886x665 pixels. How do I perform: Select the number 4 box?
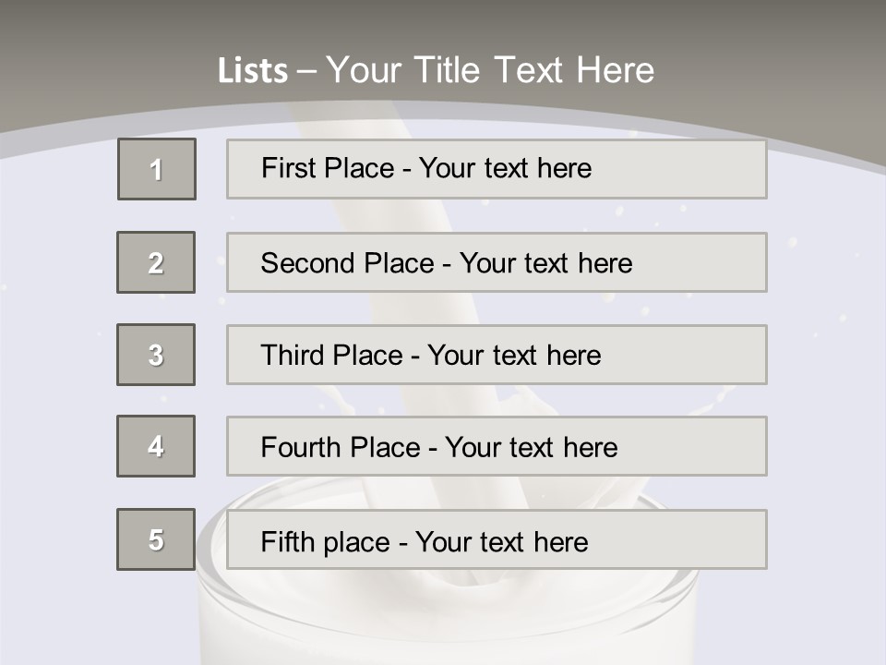tap(156, 446)
